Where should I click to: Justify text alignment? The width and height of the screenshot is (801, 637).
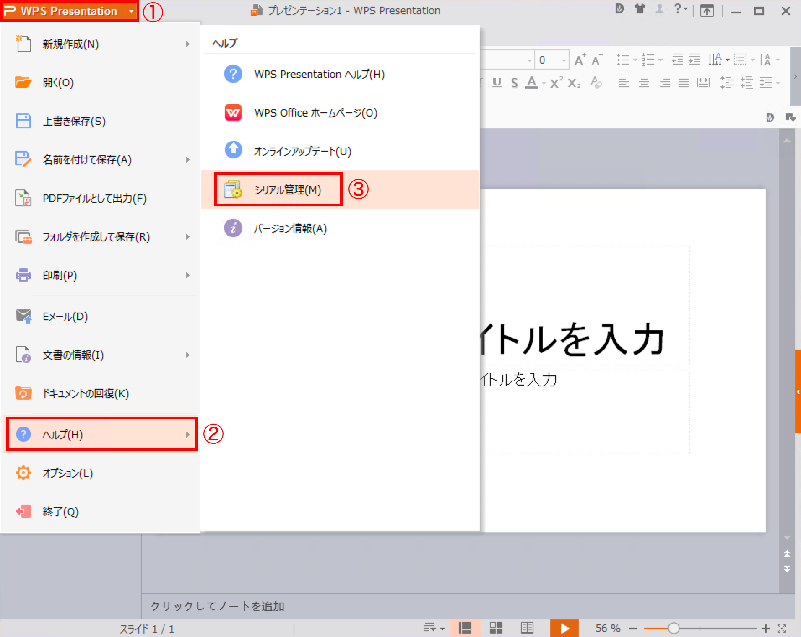684,83
